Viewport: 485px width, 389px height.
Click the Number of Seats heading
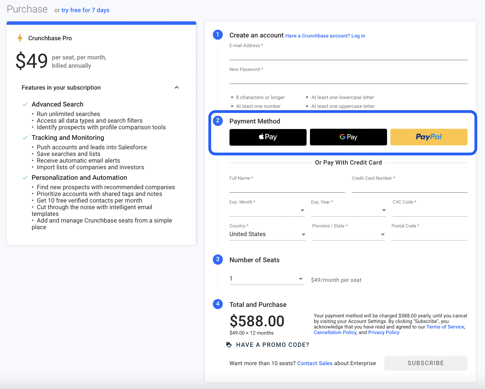click(x=254, y=260)
